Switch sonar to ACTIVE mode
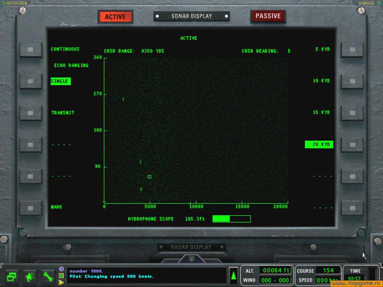383x287 pixels. (x=115, y=17)
